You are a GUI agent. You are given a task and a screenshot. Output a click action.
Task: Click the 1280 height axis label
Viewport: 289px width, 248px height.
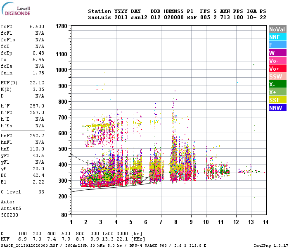[x=62, y=26]
